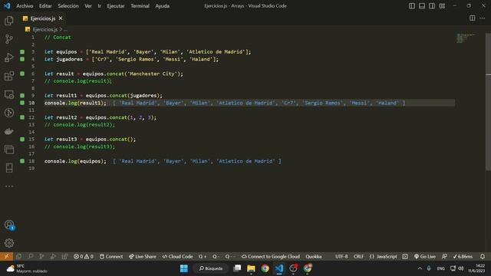This screenshot has height=276, width=491.
Task: Close the Ejercicios.js tab
Action: pyautogui.click(x=61, y=18)
